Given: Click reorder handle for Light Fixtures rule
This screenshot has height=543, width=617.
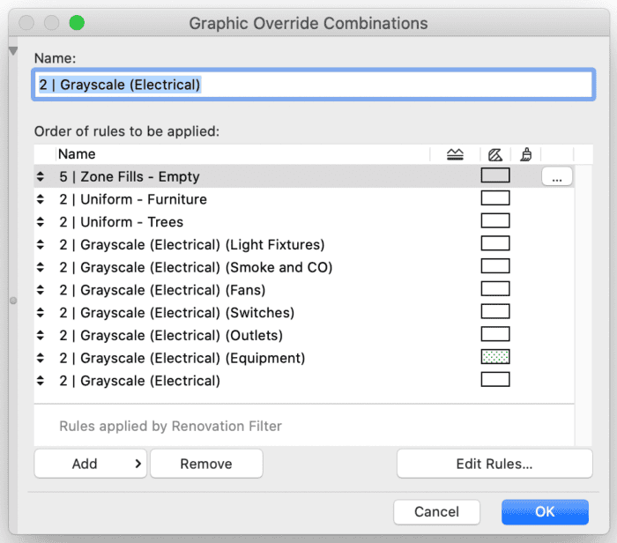Looking at the screenshot, I should point(41,245).
